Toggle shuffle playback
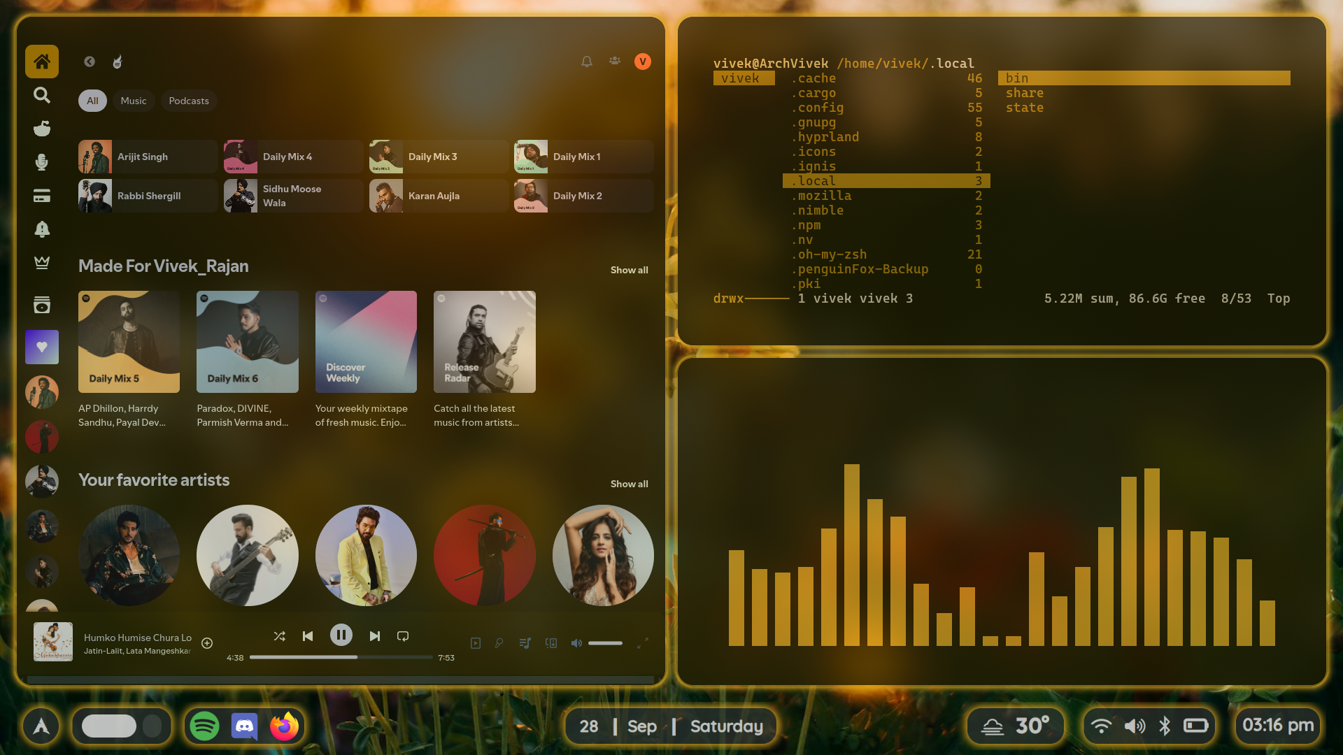 (x=280, y=636)
